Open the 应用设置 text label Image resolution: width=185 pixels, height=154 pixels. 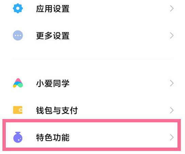(53, 8)
